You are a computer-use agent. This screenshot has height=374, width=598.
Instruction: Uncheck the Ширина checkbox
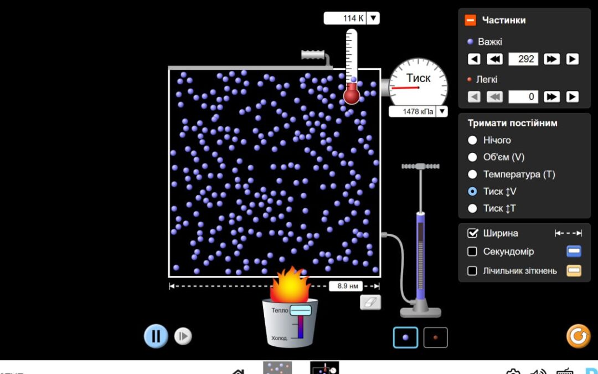(x=472, y=233)
